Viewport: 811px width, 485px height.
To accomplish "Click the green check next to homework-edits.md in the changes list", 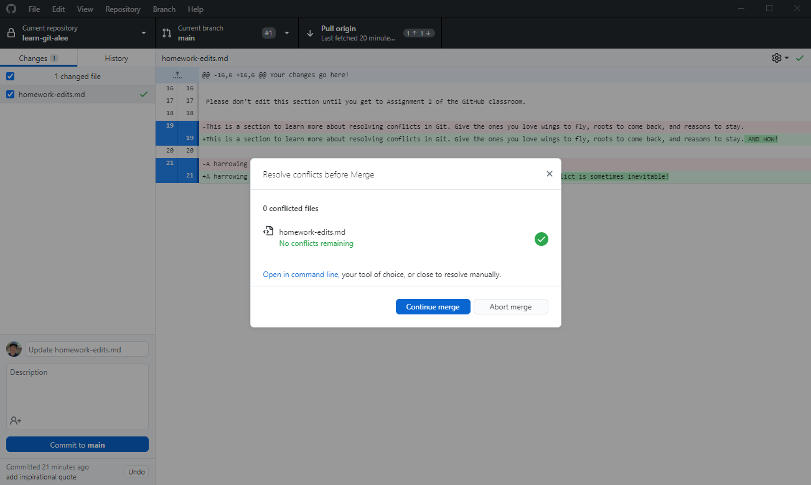I will click(144, 95).
